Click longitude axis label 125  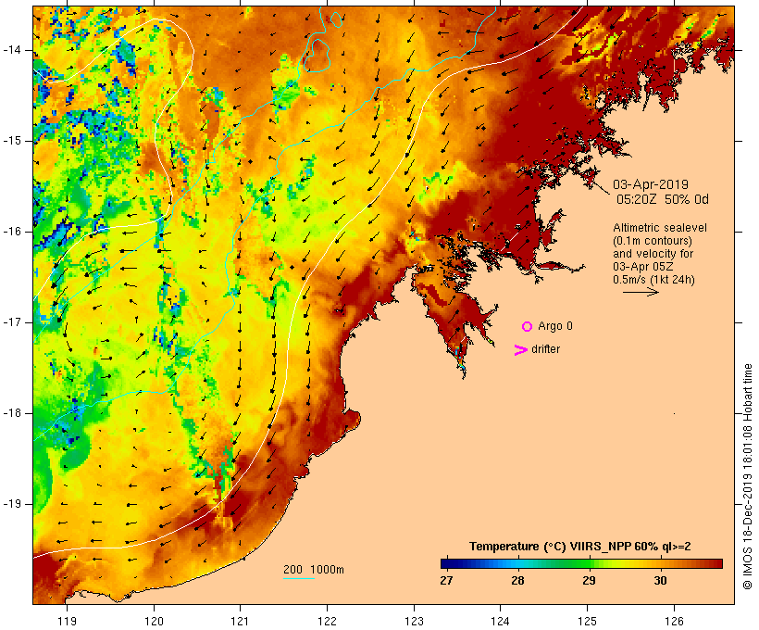(588, 621)
